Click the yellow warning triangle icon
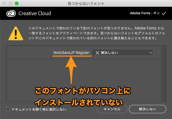Viewport: 172px width, 119px height. coord(16,33)
